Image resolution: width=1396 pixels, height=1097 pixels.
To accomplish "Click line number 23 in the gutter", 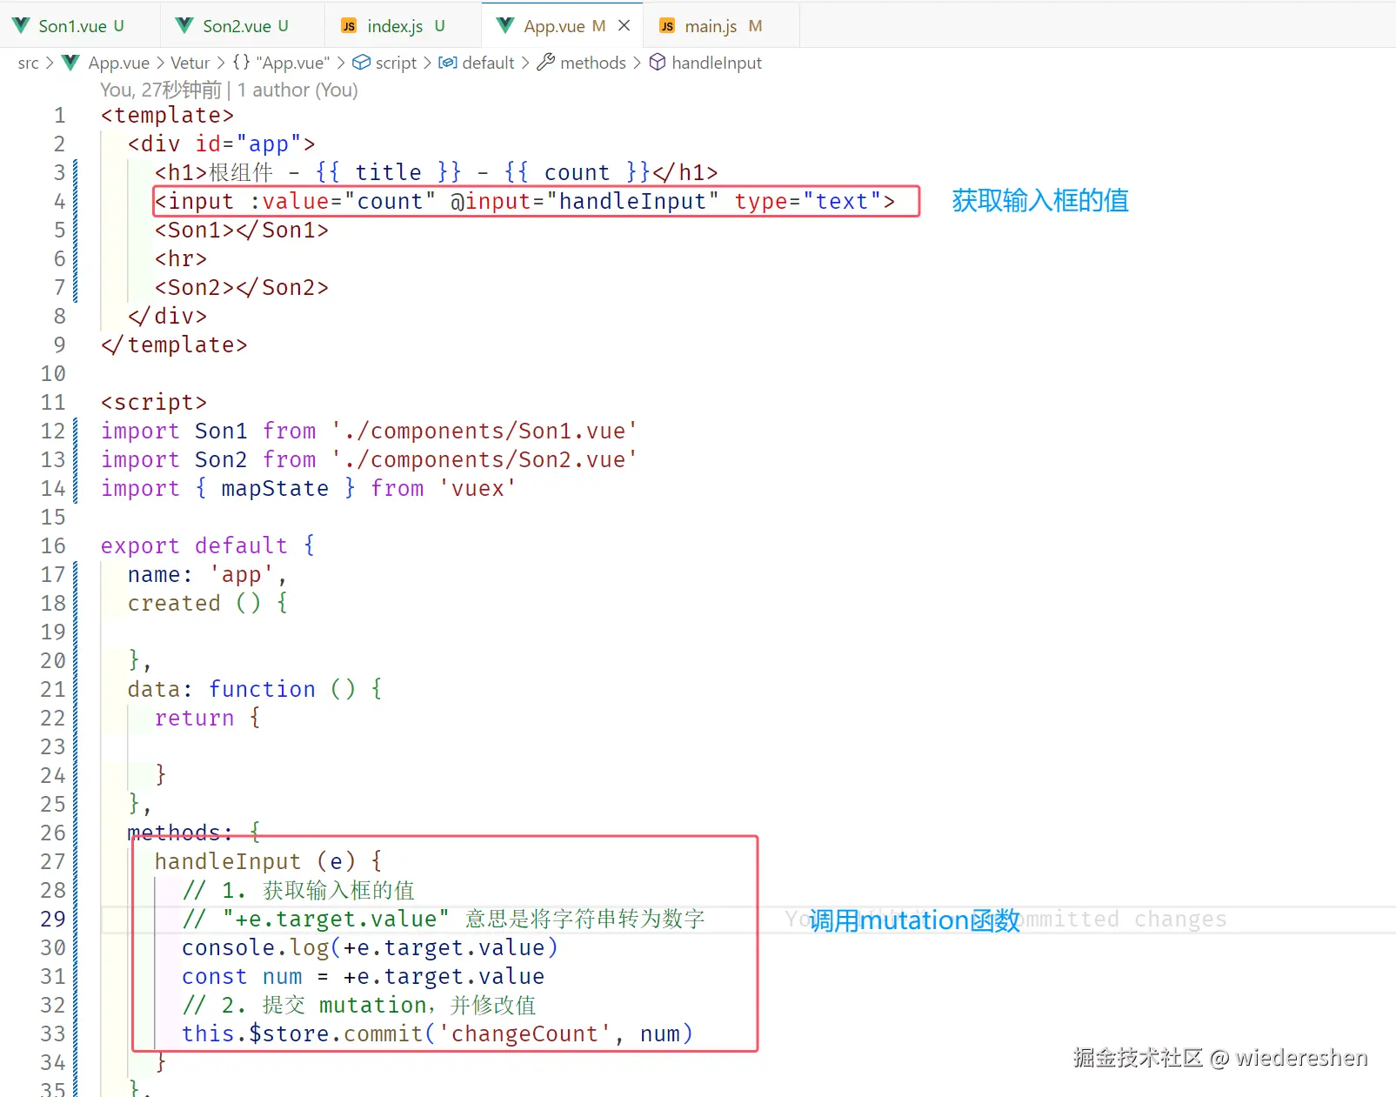I will click(x=53, y=747).
